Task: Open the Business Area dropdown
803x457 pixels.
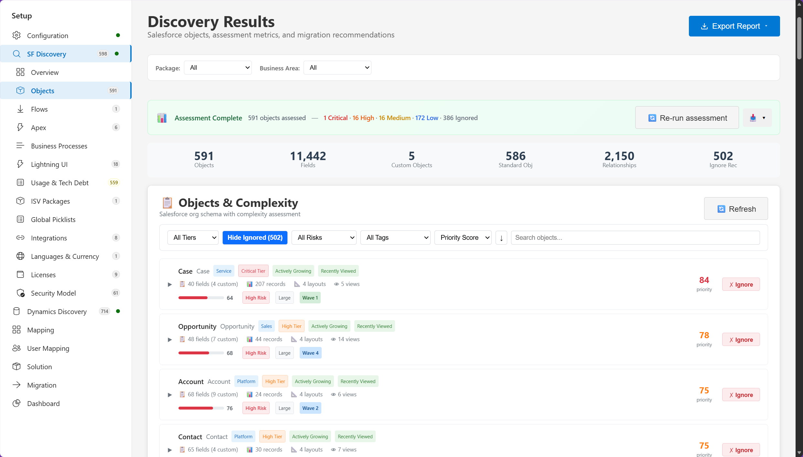Action: 337,68
